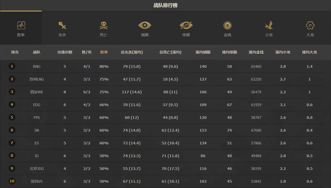Click the 总死亡(场均) column header
Viewport: 331px width, 188px height.
(170, 52)
